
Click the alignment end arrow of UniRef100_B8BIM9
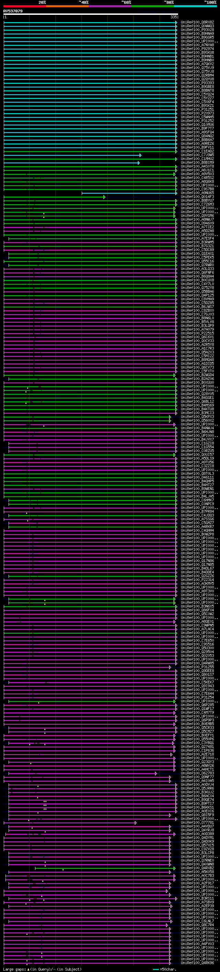point(139,163)
